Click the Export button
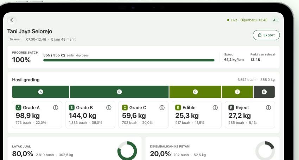 pos(266,35)
